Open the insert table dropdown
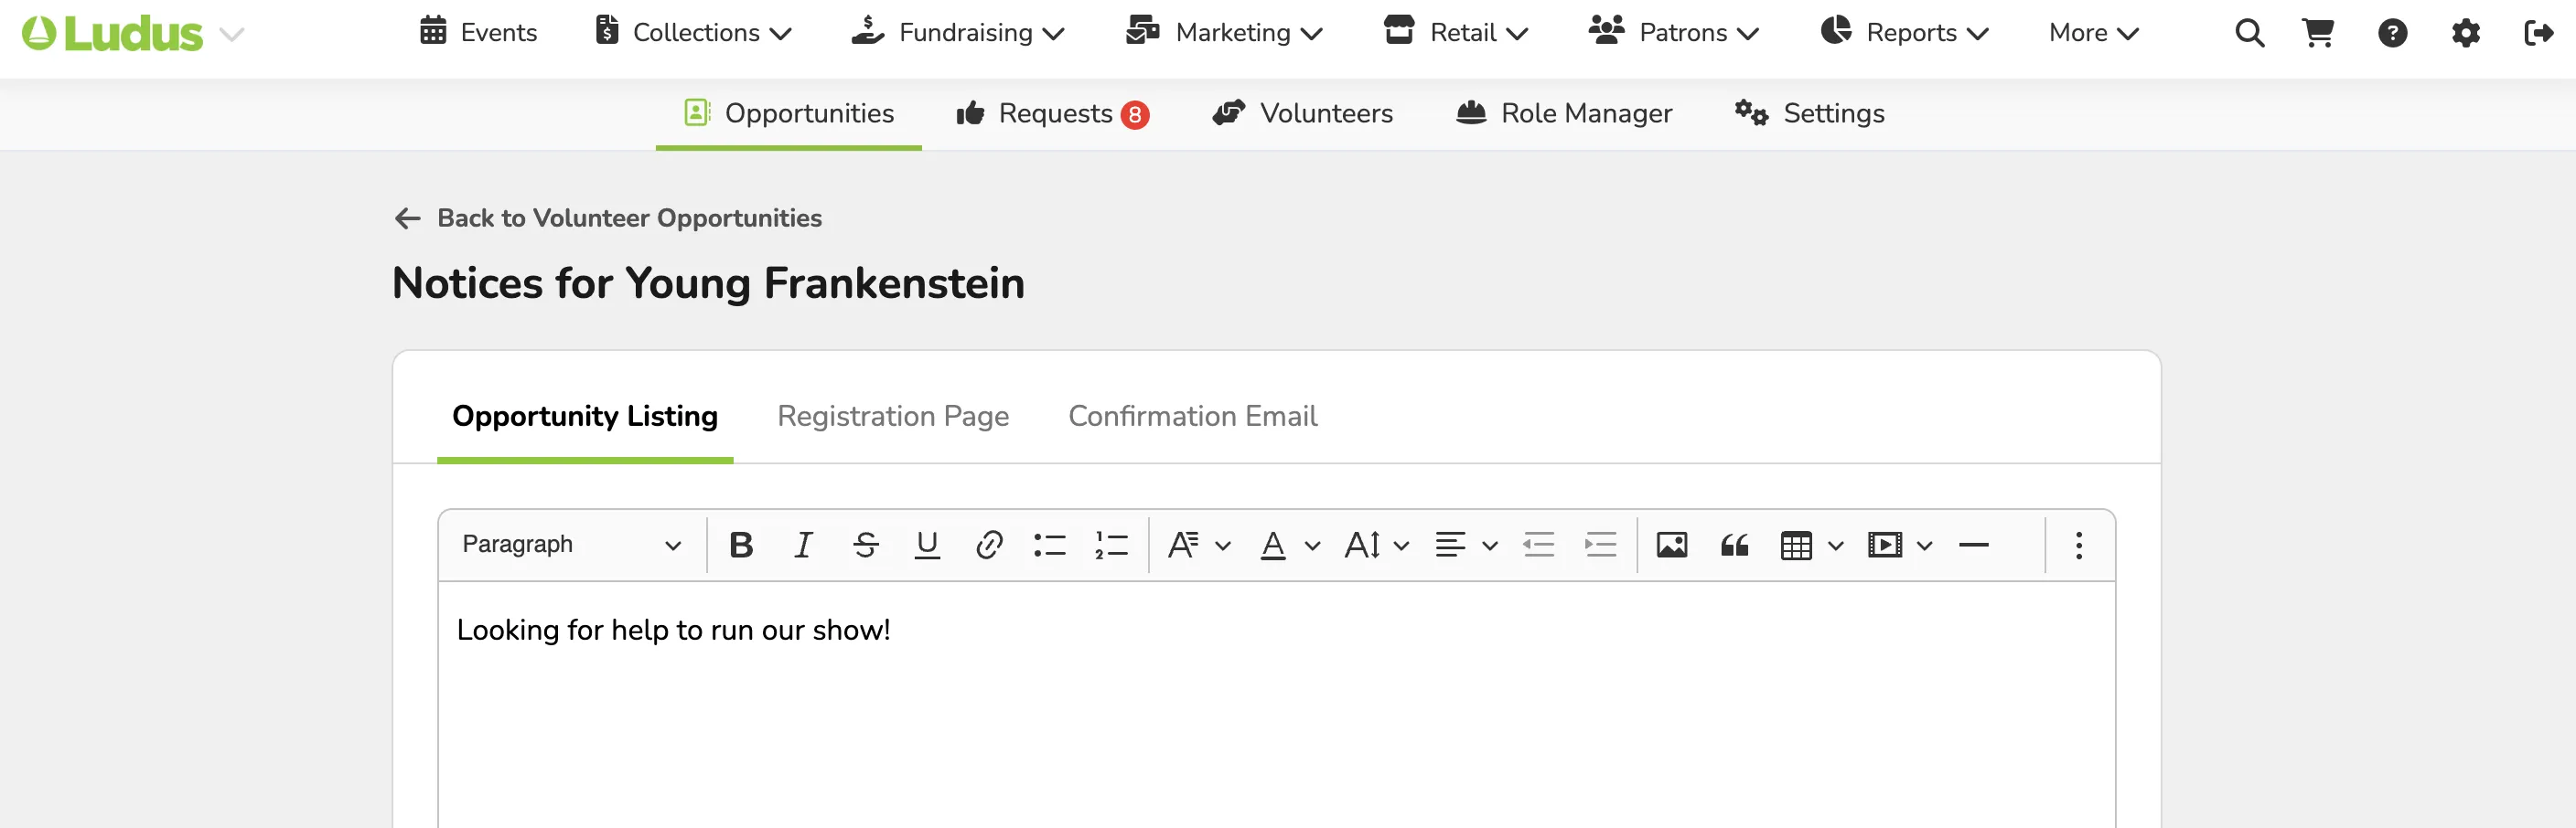The image size is (2576, 828). click(1811, 546)
